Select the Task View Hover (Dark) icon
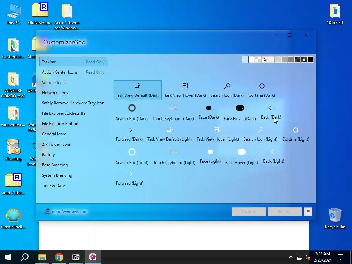This screenshot has width=352, height=264. pos(185,90)
